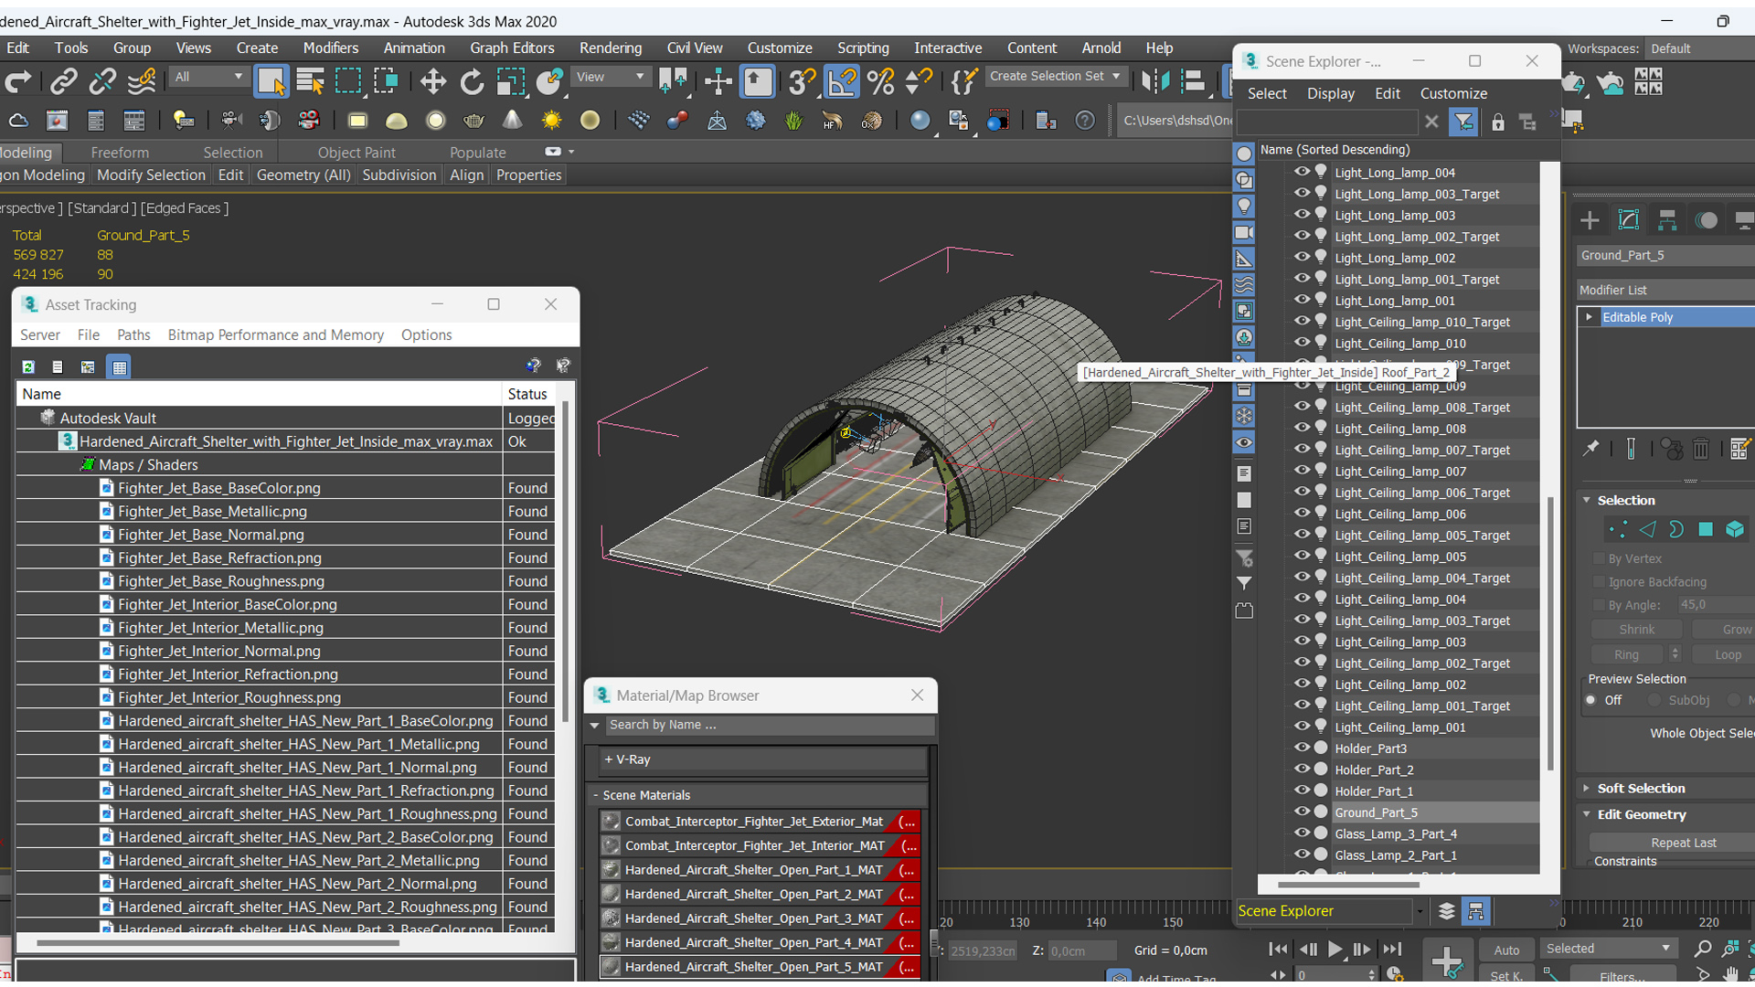The image size is (1755, 987).
Task: Refresh Asset Tracking list icon
Action: coord(28,366)
